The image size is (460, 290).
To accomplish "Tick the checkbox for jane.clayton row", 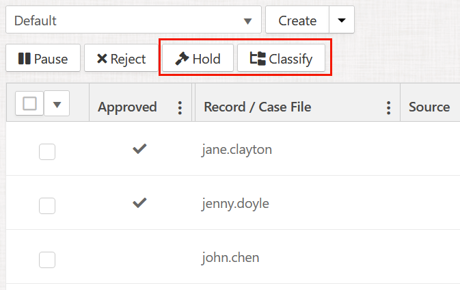I will [x=47, y=152].
